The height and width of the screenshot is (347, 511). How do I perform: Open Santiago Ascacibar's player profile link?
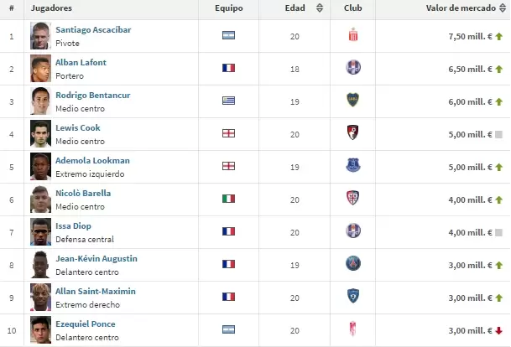click(x=93, y=29)
